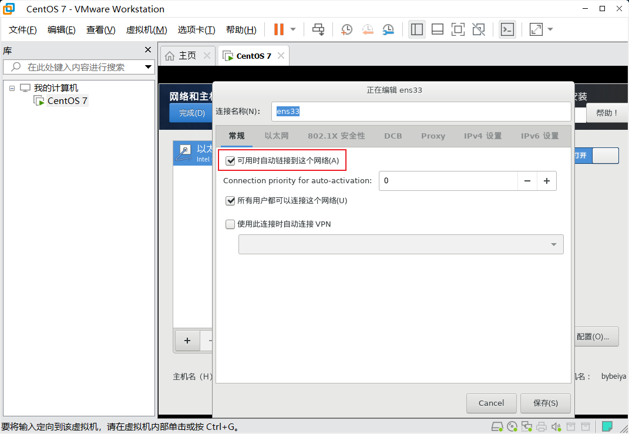Click the connection priority value field
This screenshot has width=629, height=434.
point(448,181)
